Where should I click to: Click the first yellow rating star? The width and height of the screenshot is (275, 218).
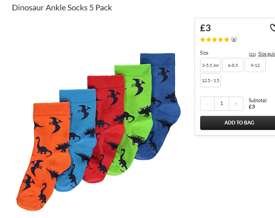pyautogui.click(x=203, y=40)
